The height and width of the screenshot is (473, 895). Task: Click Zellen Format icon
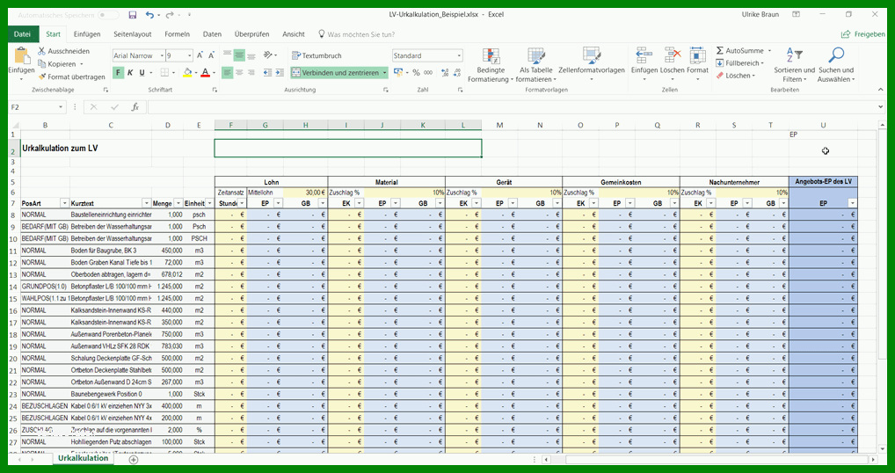[697, 56]
